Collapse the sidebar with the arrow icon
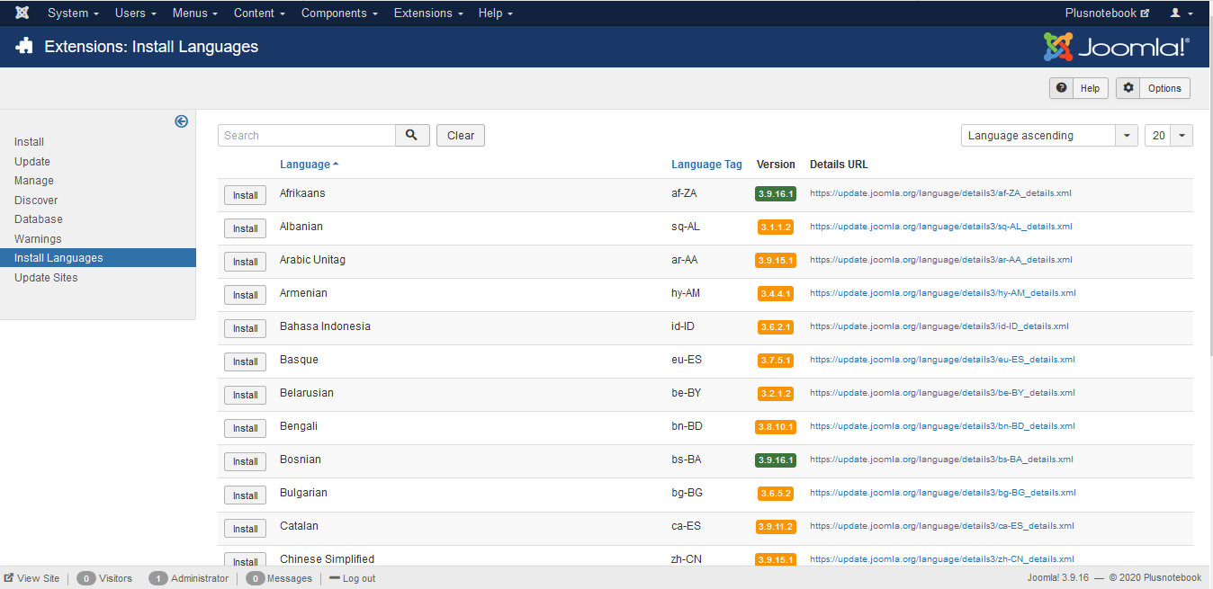Screen dimensions: 1213x589 181,121
